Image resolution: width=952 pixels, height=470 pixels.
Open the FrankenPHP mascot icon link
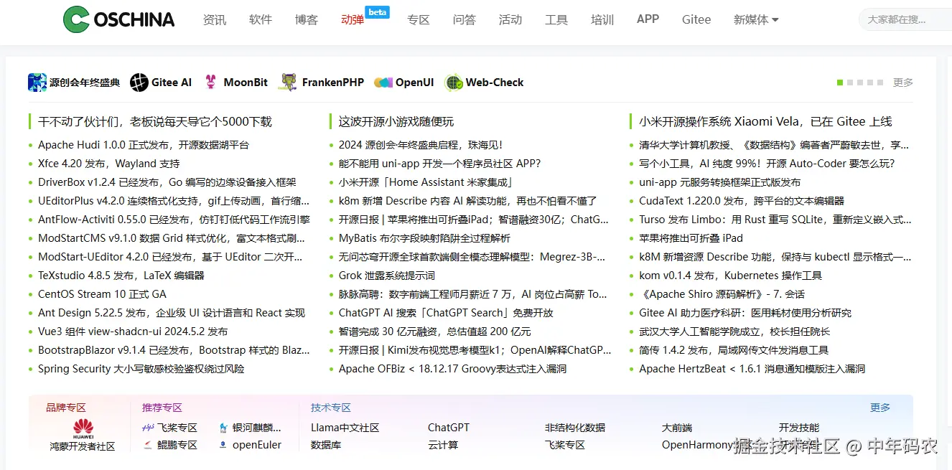click(289, 83)
